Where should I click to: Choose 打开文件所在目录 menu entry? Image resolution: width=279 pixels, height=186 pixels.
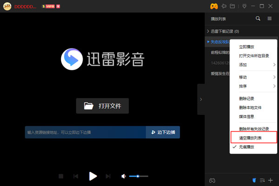[x=253, y=56]
